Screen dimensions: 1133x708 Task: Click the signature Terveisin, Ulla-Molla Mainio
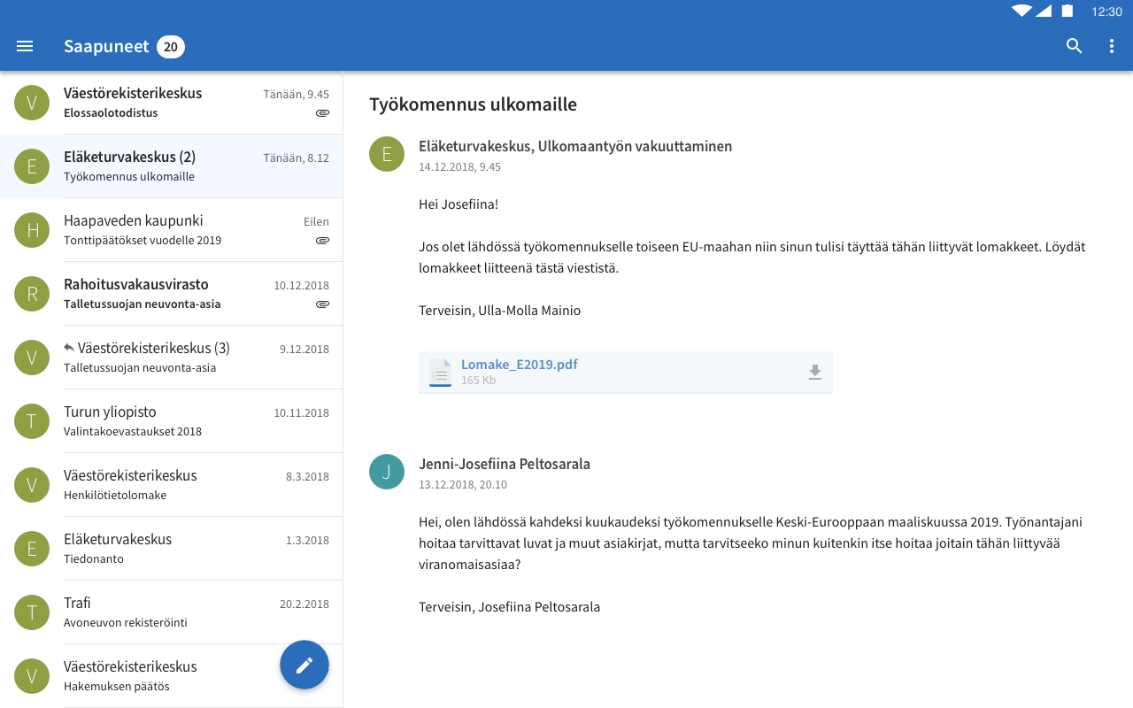tap(500, 311)
